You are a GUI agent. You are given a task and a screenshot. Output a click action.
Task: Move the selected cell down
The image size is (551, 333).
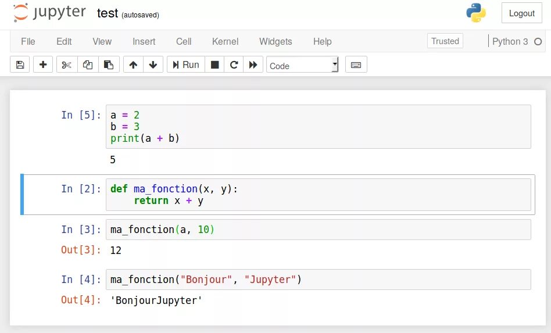click(x=153, y=65)
